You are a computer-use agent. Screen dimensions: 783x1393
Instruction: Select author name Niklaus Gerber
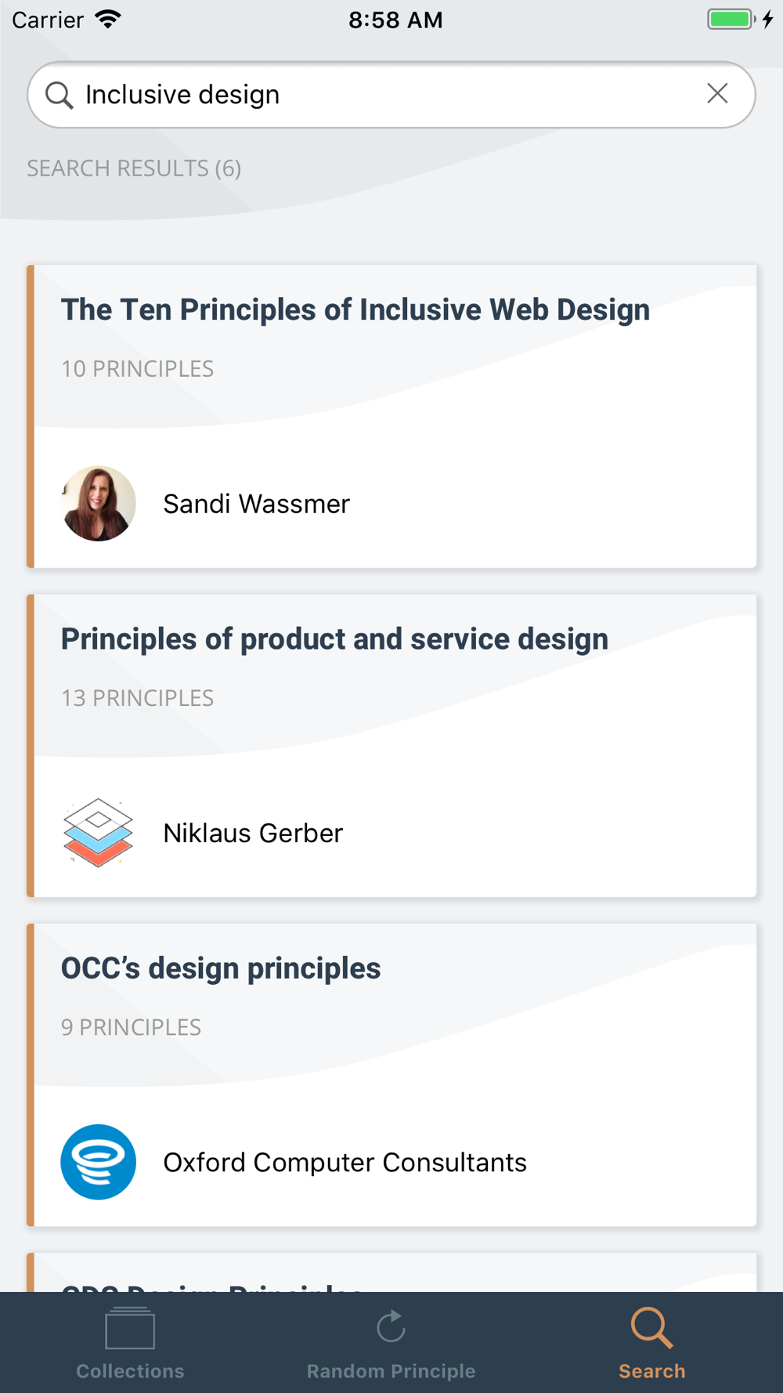click(x=253, y=833)
